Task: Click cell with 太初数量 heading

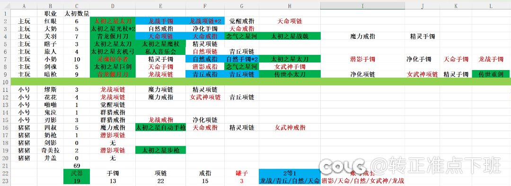Action: [x=77, y=14]
